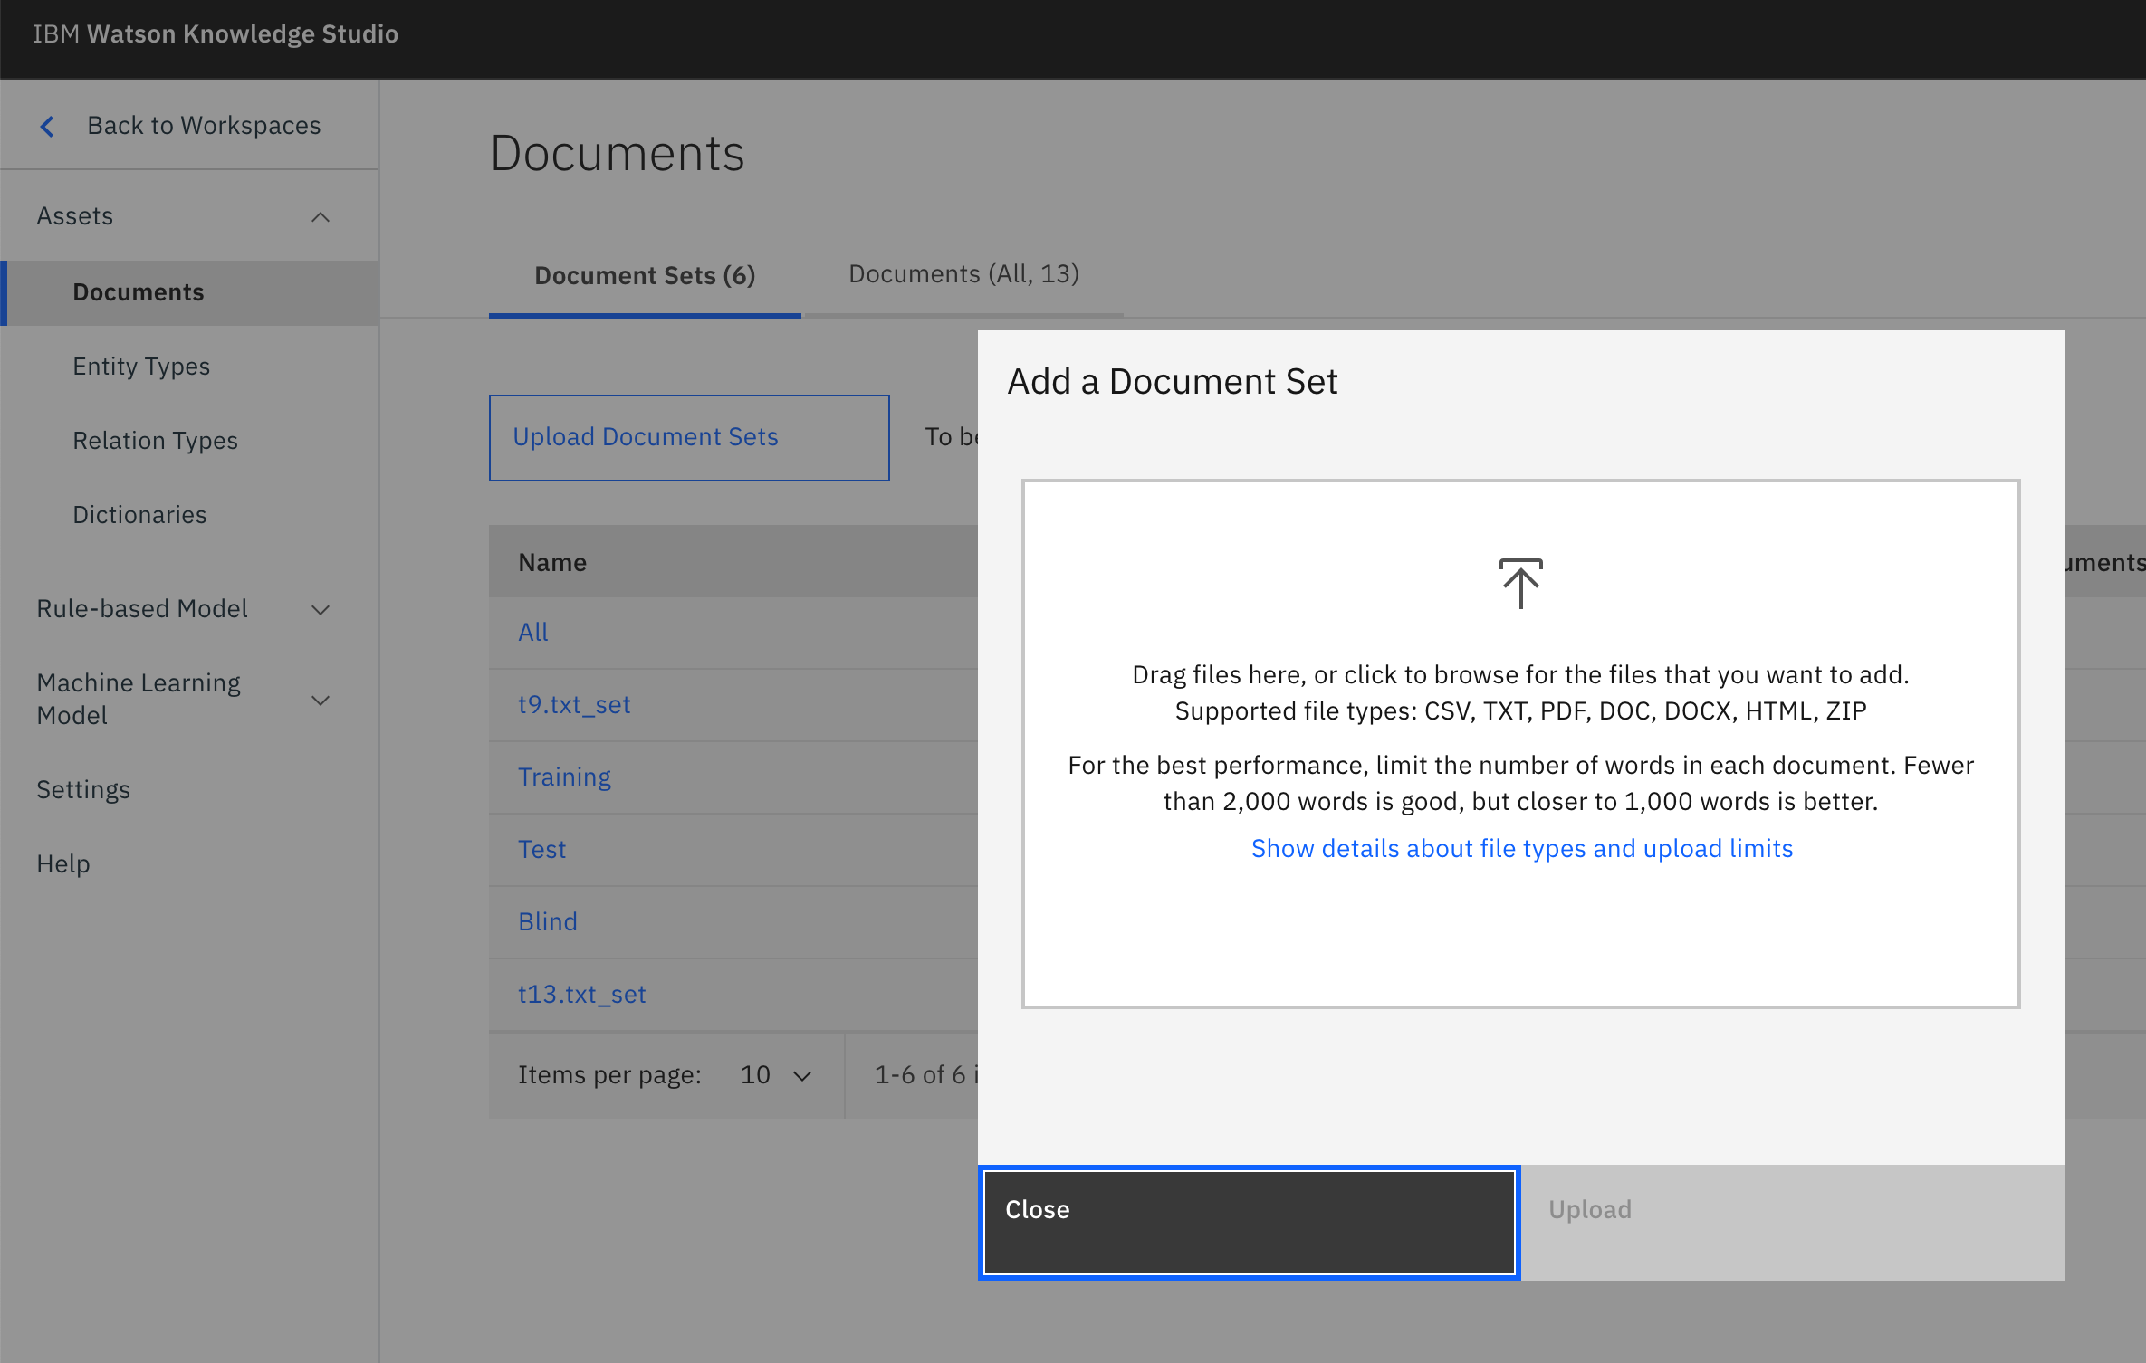This screenshot has width=2146, height=1363.
Task: Collapse the Assets section chevron
Action: click(x=321, y=217)
